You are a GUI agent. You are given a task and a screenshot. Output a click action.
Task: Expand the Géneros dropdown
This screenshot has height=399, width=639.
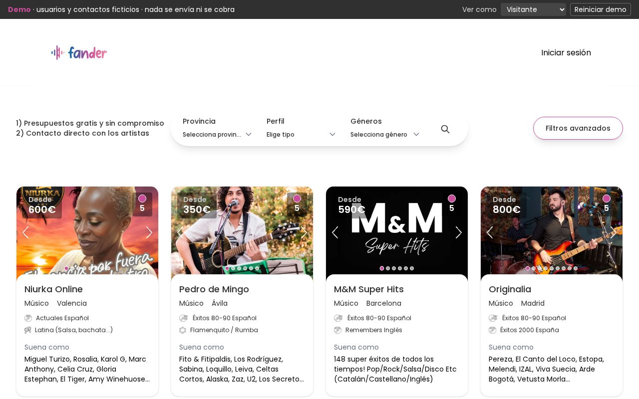coord(385,134)
